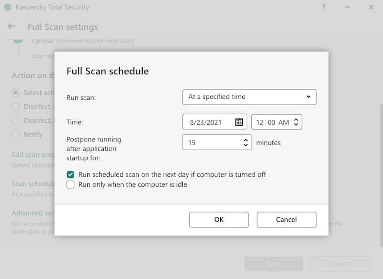Click the time spinner arrows
383x279 pixels.
point(296,122)
